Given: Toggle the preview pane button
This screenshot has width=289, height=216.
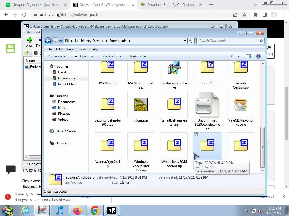Looking at the screenshot, I should pos(248,56).
